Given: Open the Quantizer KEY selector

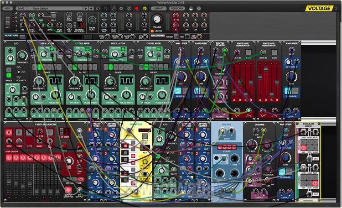Looking at the screenshot, I should tap(145, 148).
